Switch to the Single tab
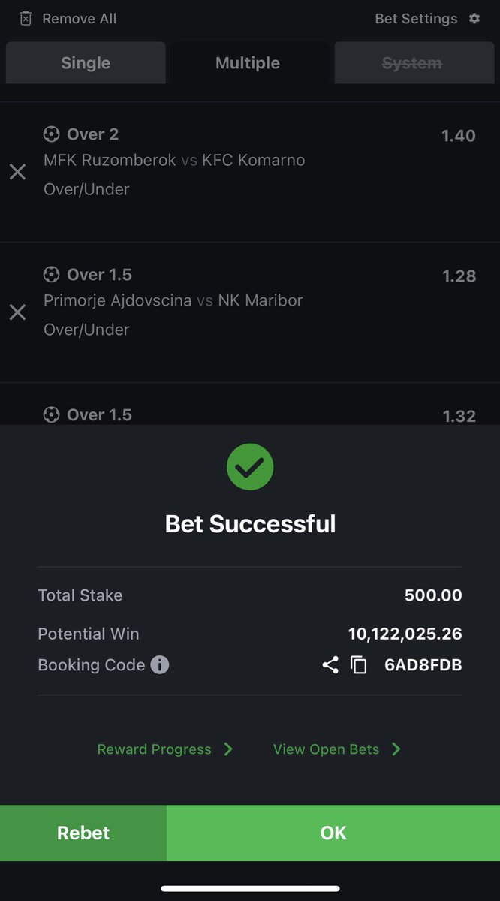500x901 pixels. click(x=86, y=63)
